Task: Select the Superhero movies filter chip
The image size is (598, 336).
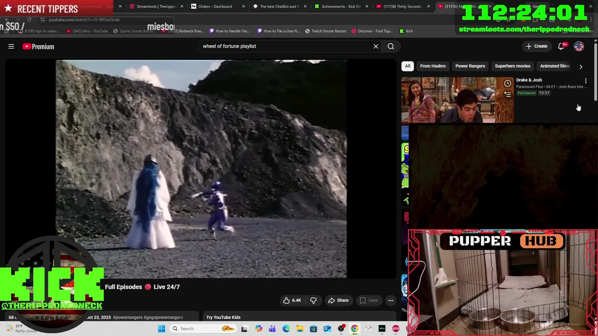Action: [x=513, y=66]
